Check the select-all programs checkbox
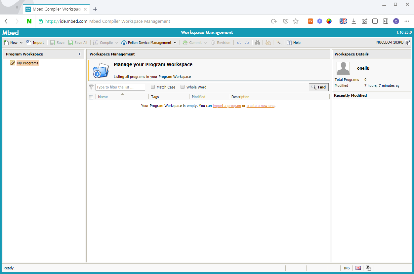 (91, 97)
